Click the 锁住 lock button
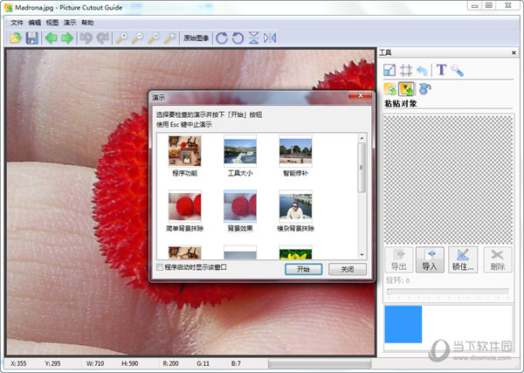This screenshot has width=524, height=373. point(463,259)
